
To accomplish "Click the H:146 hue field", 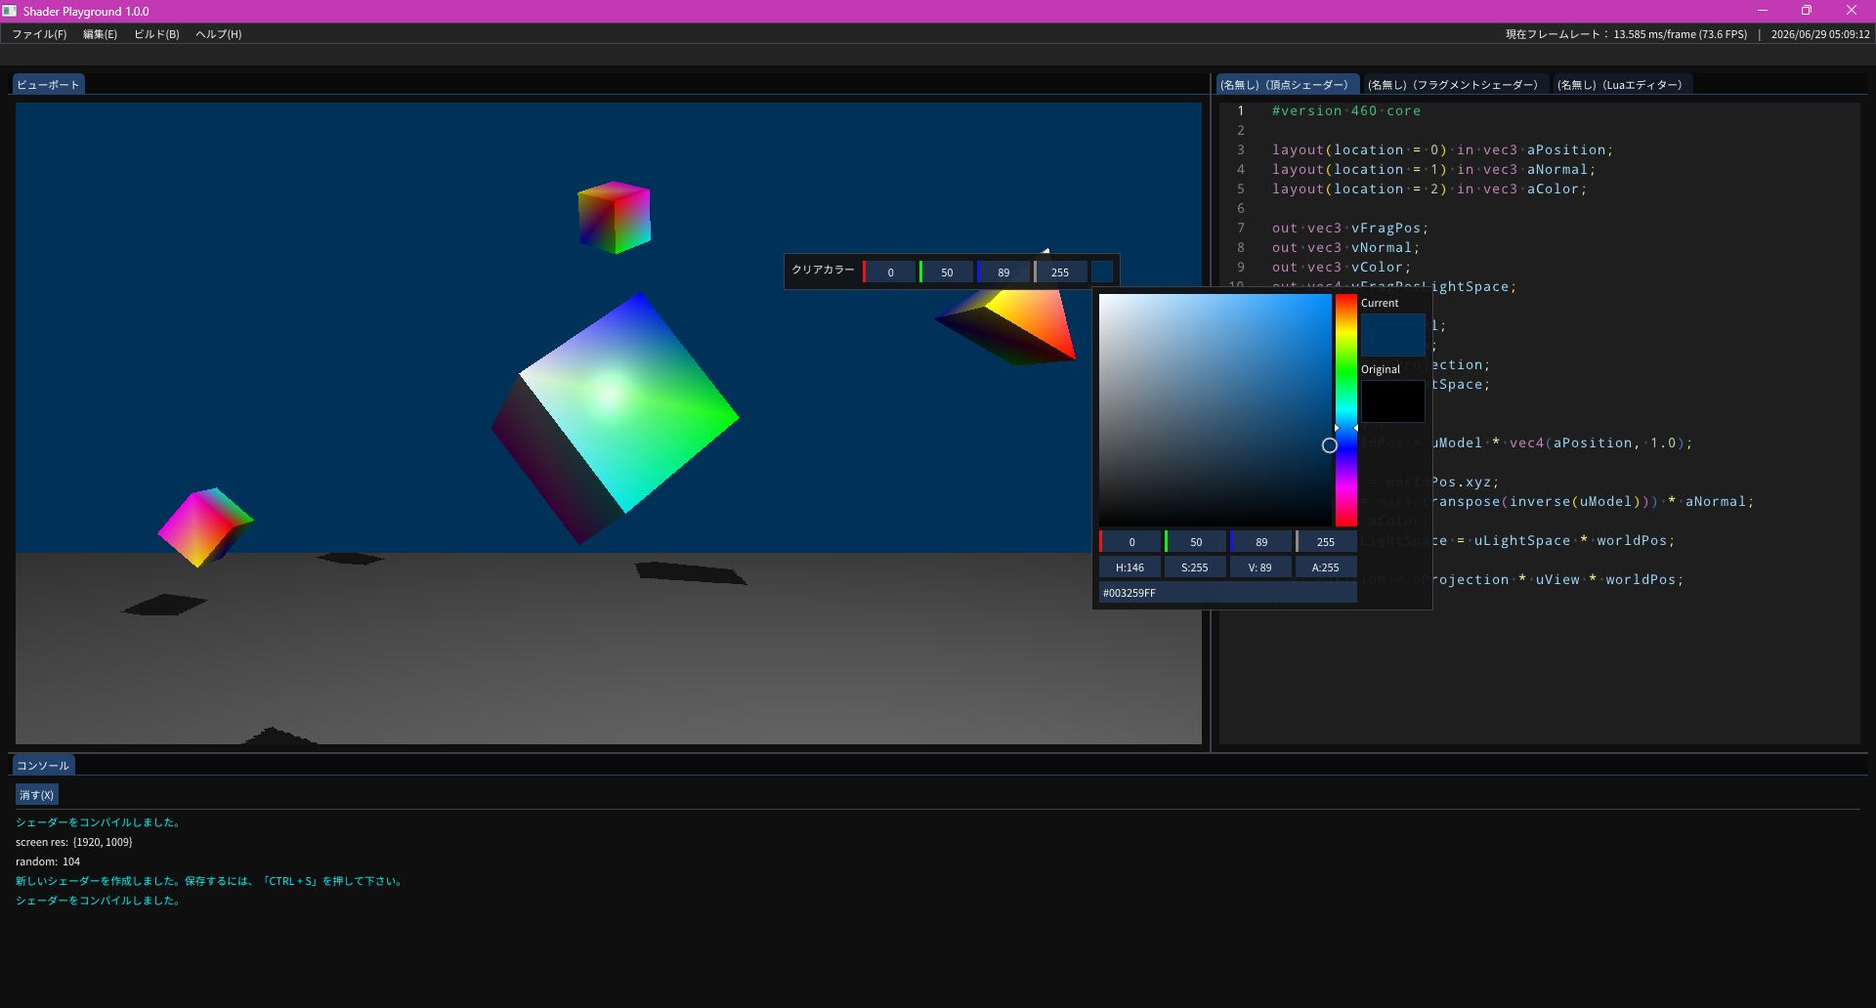I will pyautogui.click(x=1130, y=567).
